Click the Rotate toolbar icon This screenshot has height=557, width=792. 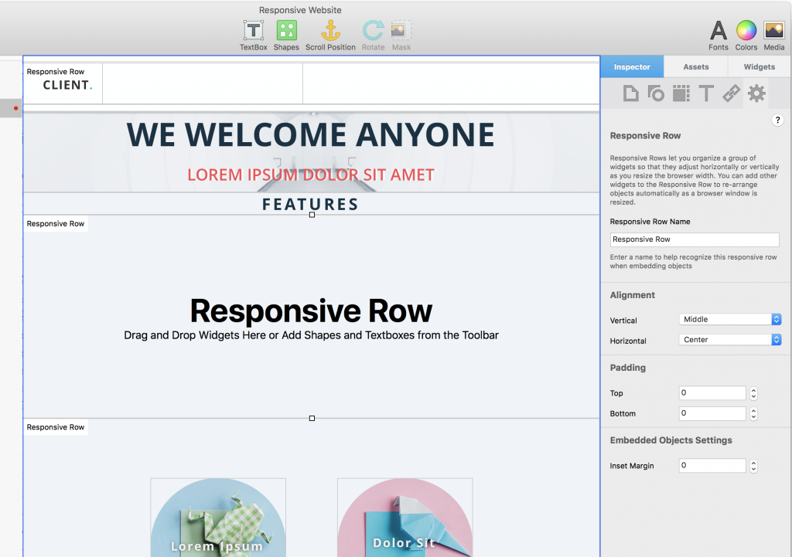(x=374, y=36)
